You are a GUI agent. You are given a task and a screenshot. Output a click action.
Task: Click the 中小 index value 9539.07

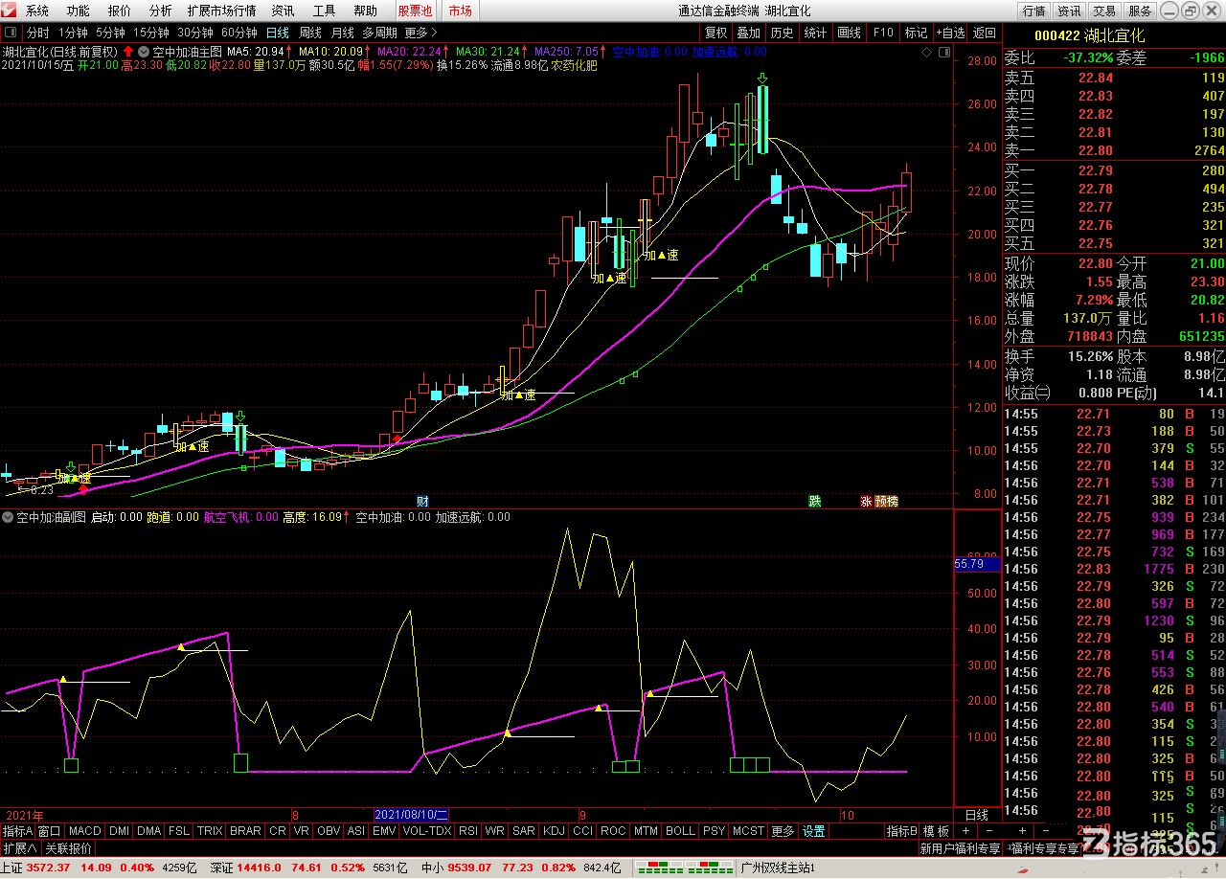(x=471, y=868)
